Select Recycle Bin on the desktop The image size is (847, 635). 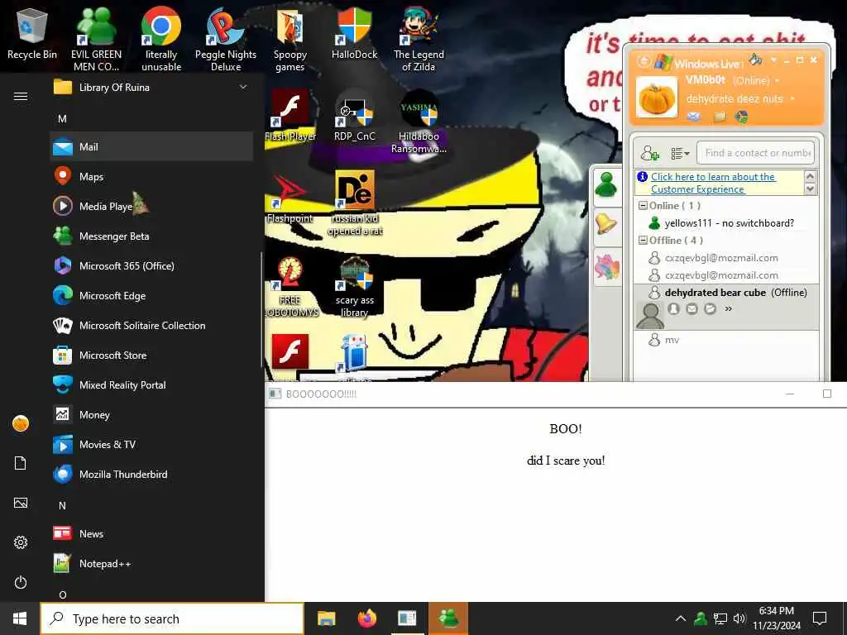[x=32, y=35]
